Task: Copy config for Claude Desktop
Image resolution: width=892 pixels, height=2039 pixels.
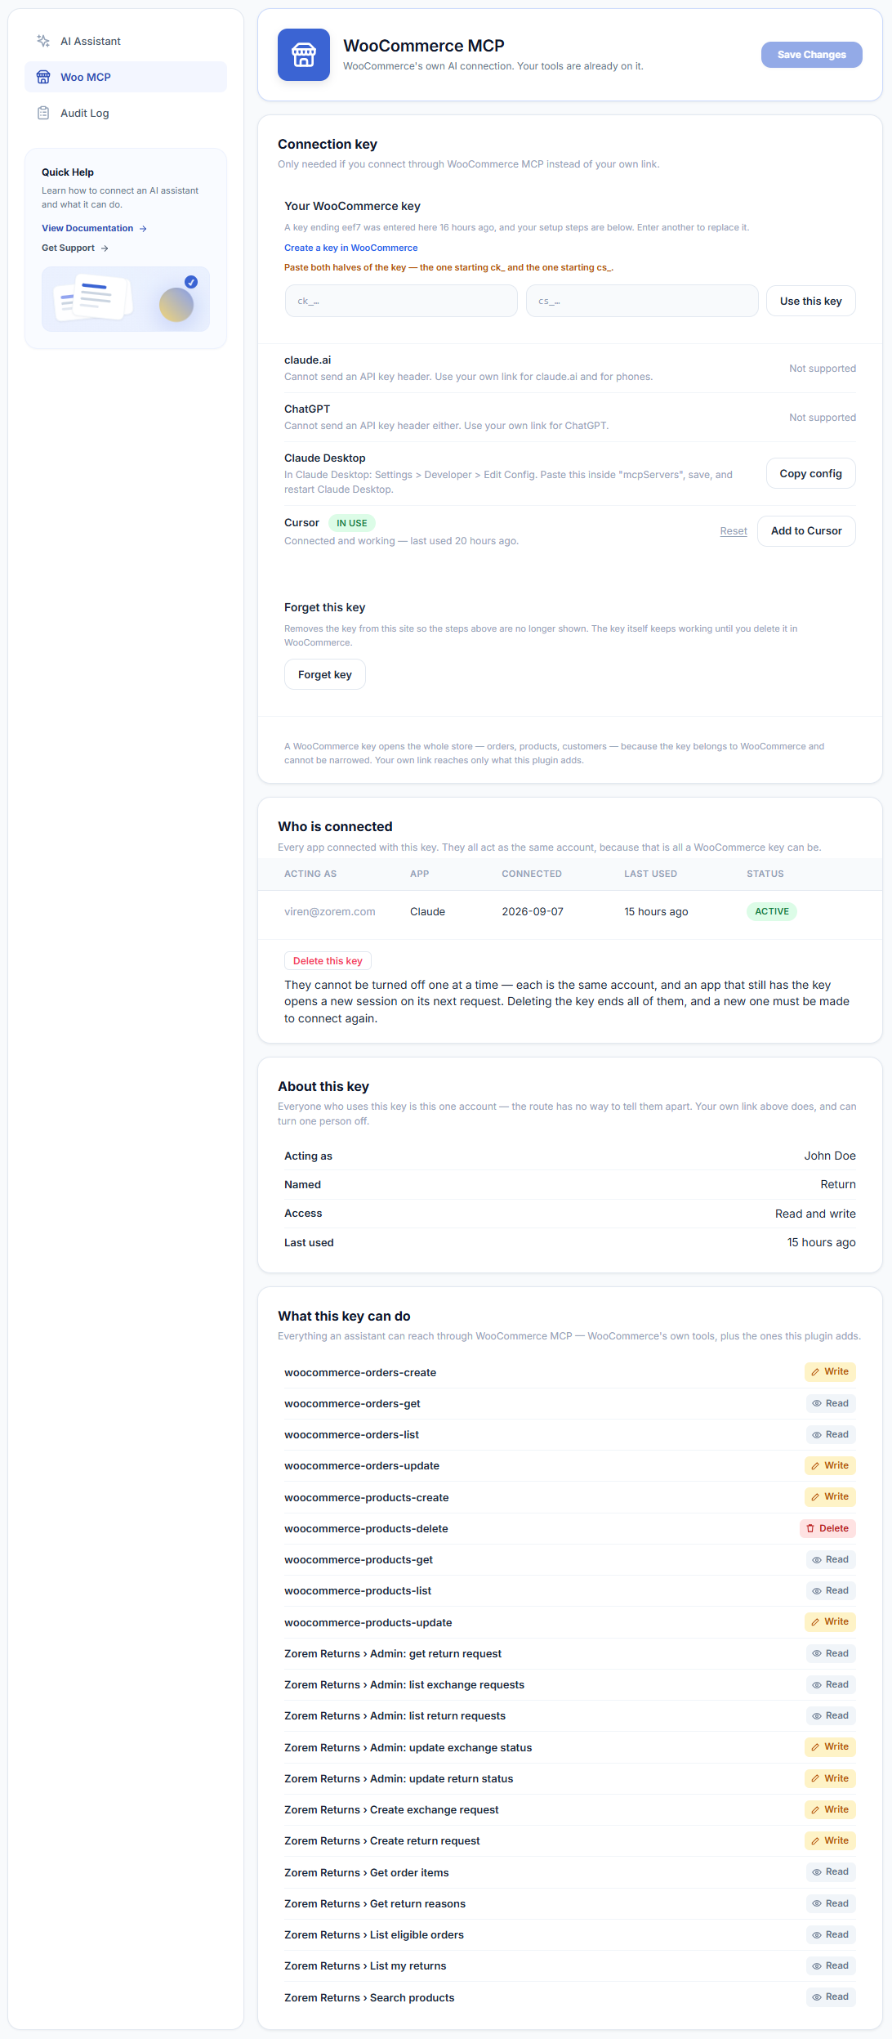Action: click(x=810, y=473)
